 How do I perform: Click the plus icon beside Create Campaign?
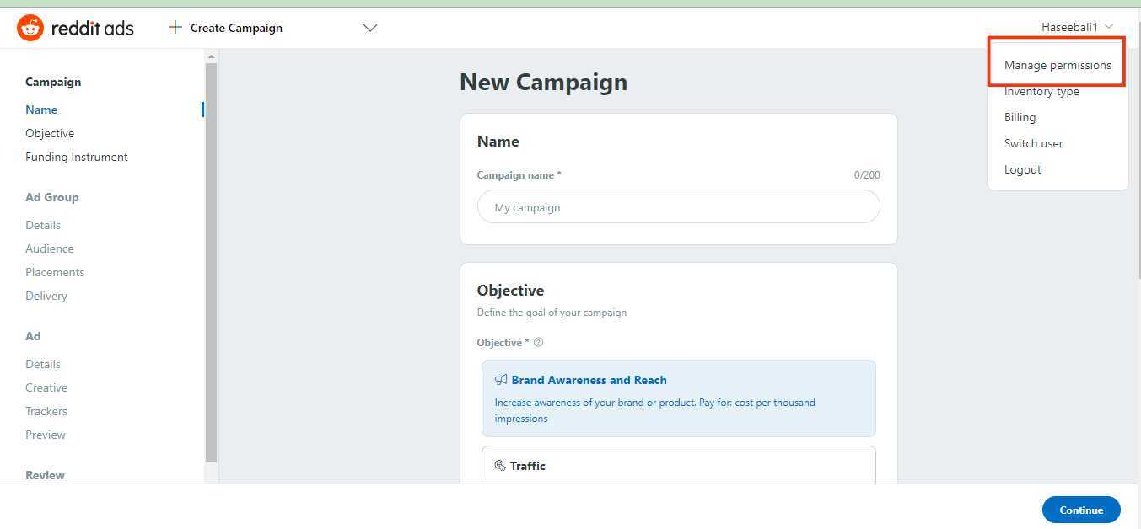[175, 27]
